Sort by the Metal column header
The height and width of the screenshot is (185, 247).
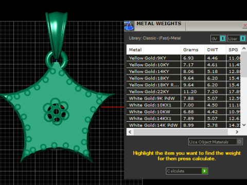[153, 50]
